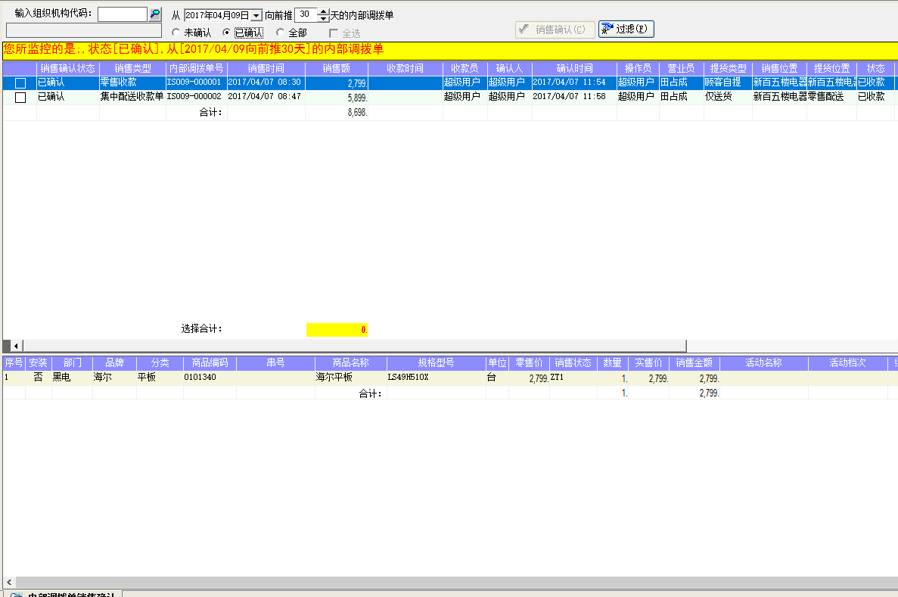Click the 收款时间 column header
This screenshot has width=898, height=597.
click(x=405, y=68)
